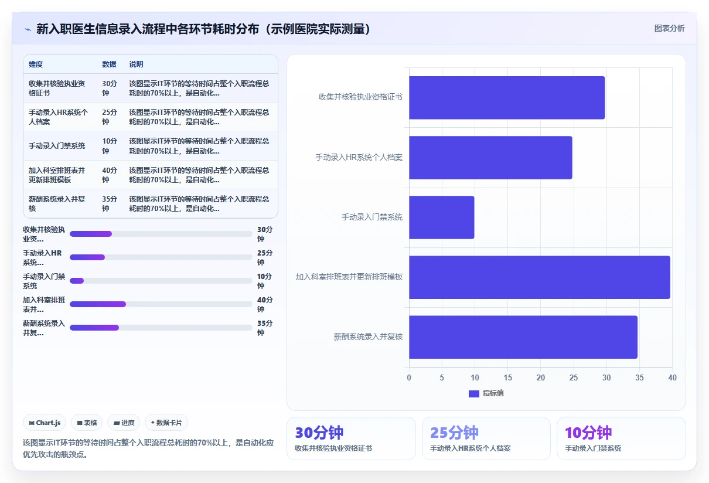Click the 图表分析 label in header

(669, 28)
